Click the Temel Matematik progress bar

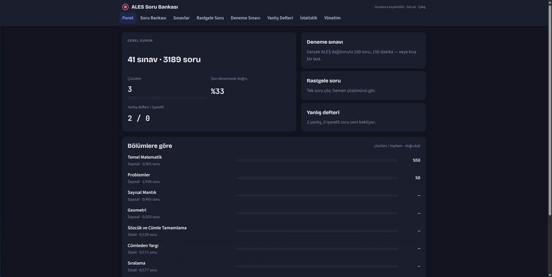(x=317, y=161)
